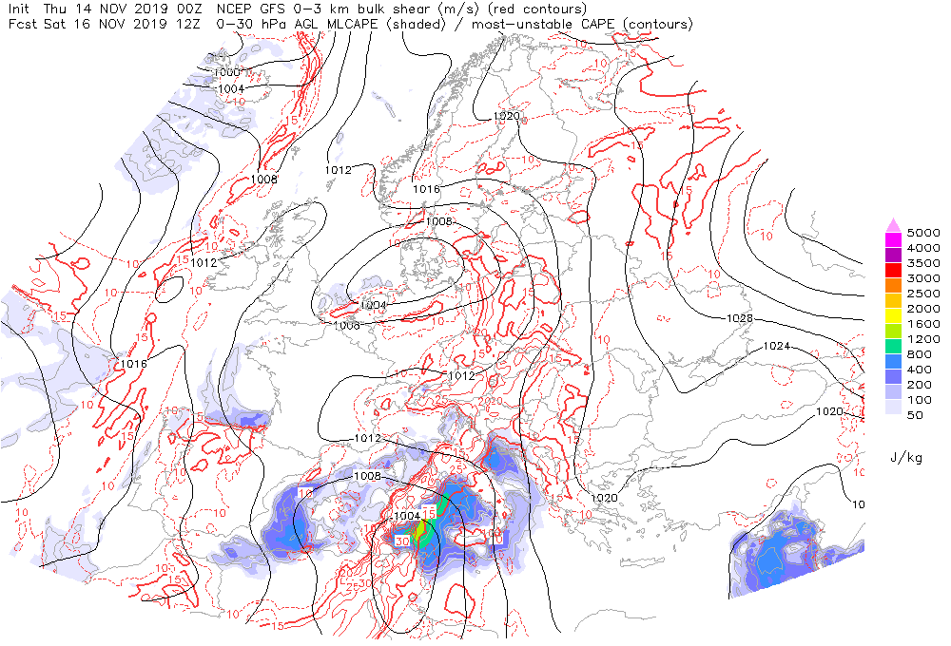Image resolution: width=951 pixels, height=646 pixels.
Task: Click the "Fcst Sat 16 NOV 2019 12Z" text
Action: pyautogui.click(x=105, y=24)
